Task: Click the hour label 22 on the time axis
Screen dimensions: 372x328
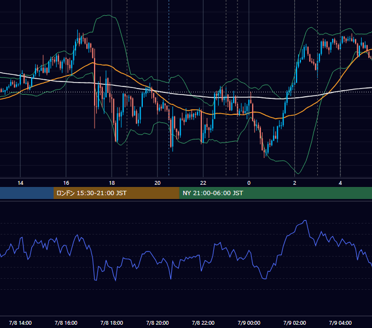Action: tap(203, 183)
